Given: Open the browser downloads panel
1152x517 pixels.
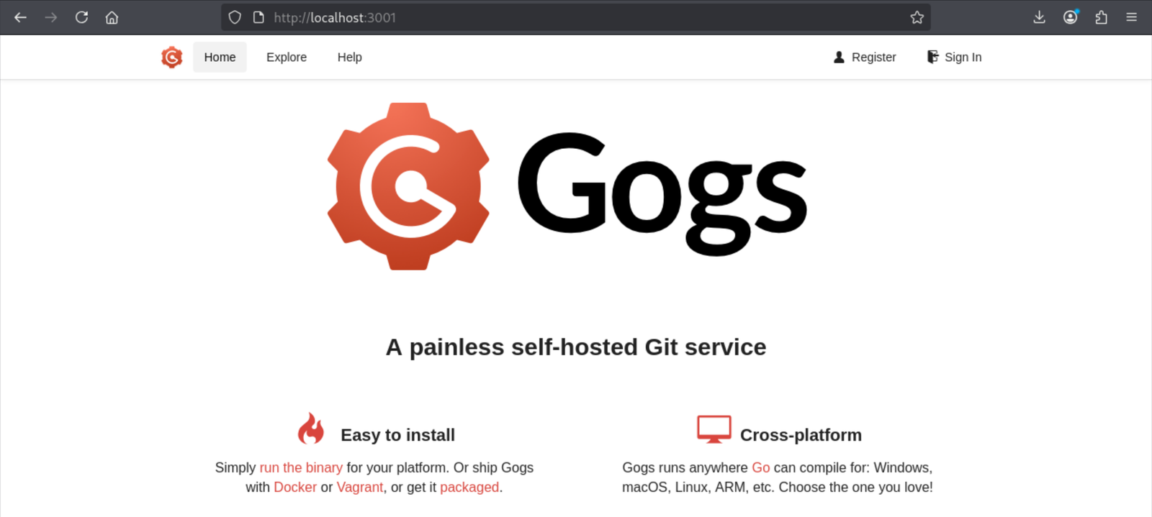Looking at the screenshot, I should pyautogui.click(x=1039, y=17).
